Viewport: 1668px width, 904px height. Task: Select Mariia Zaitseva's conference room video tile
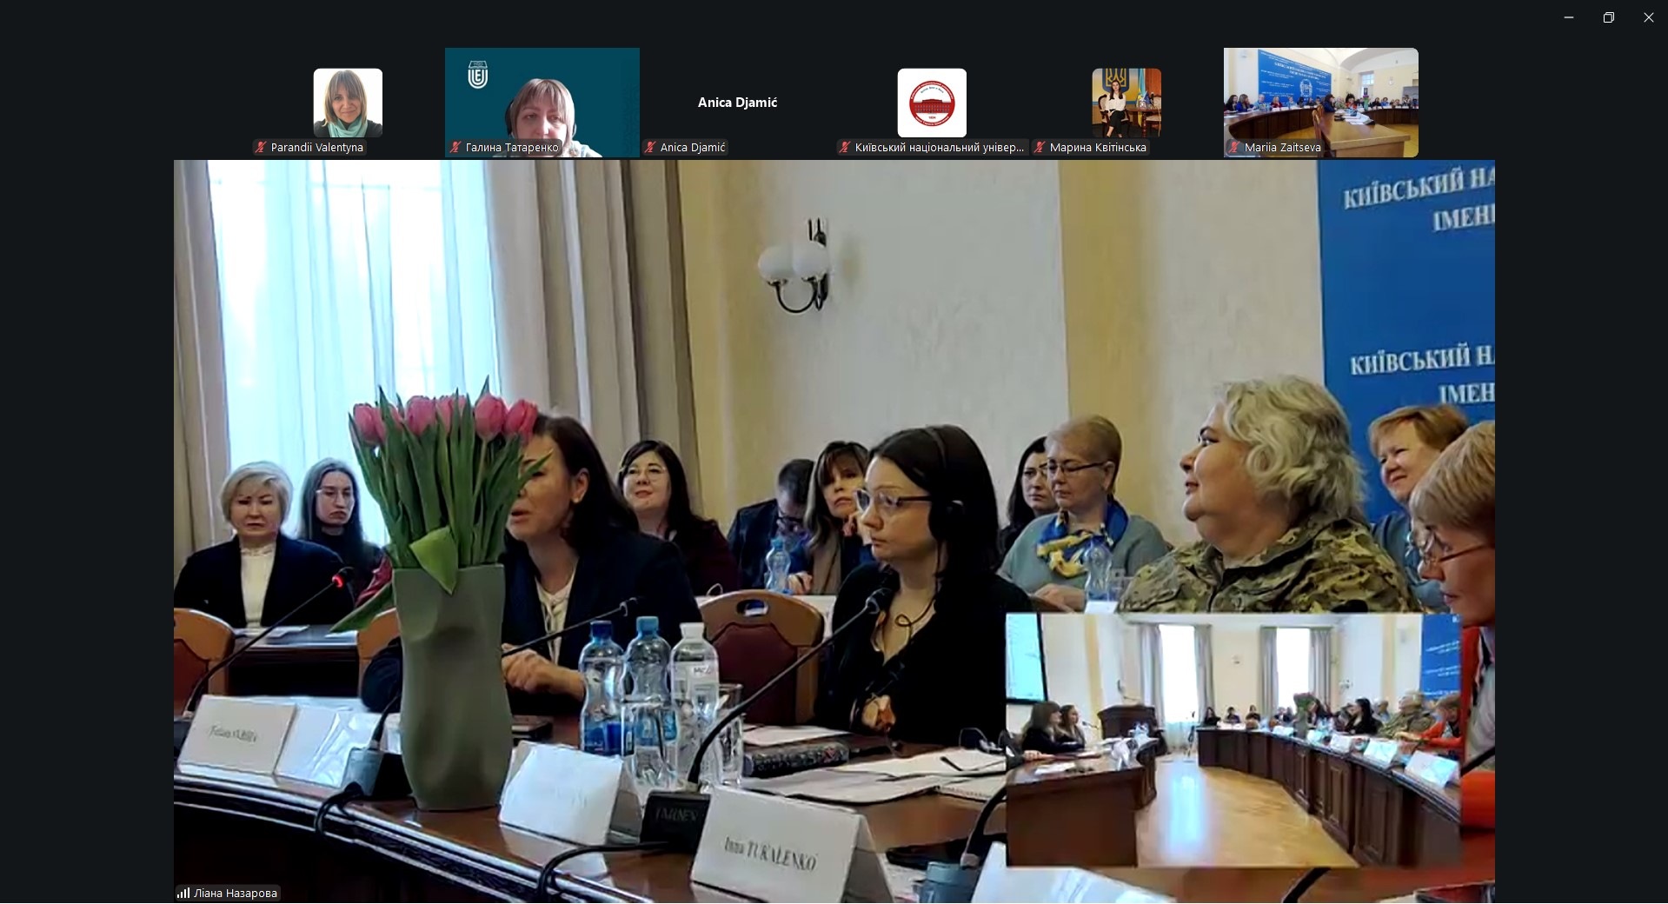pyautogui.click(x=1321, y=103)
